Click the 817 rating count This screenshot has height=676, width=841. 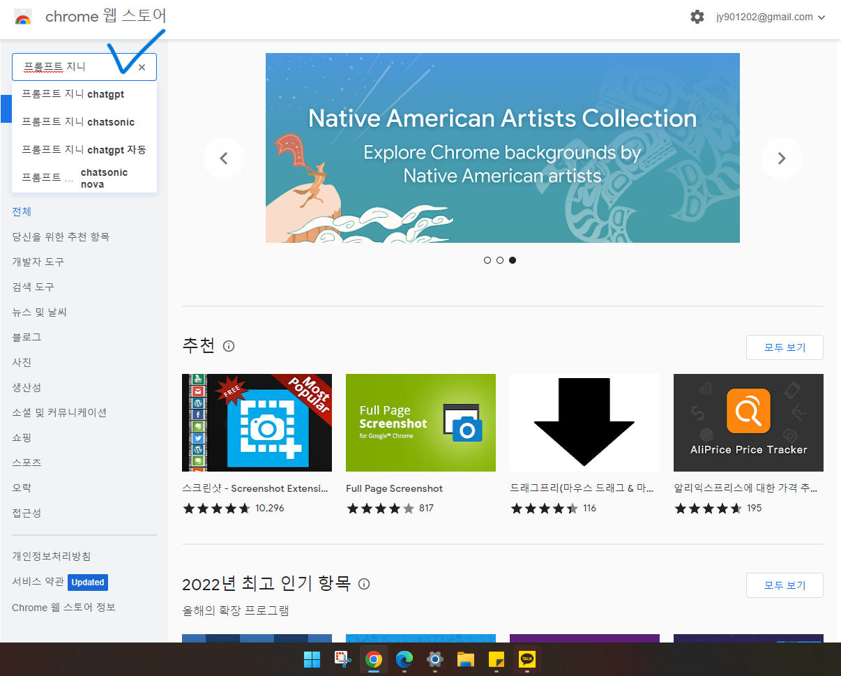[x=426, y=508]
